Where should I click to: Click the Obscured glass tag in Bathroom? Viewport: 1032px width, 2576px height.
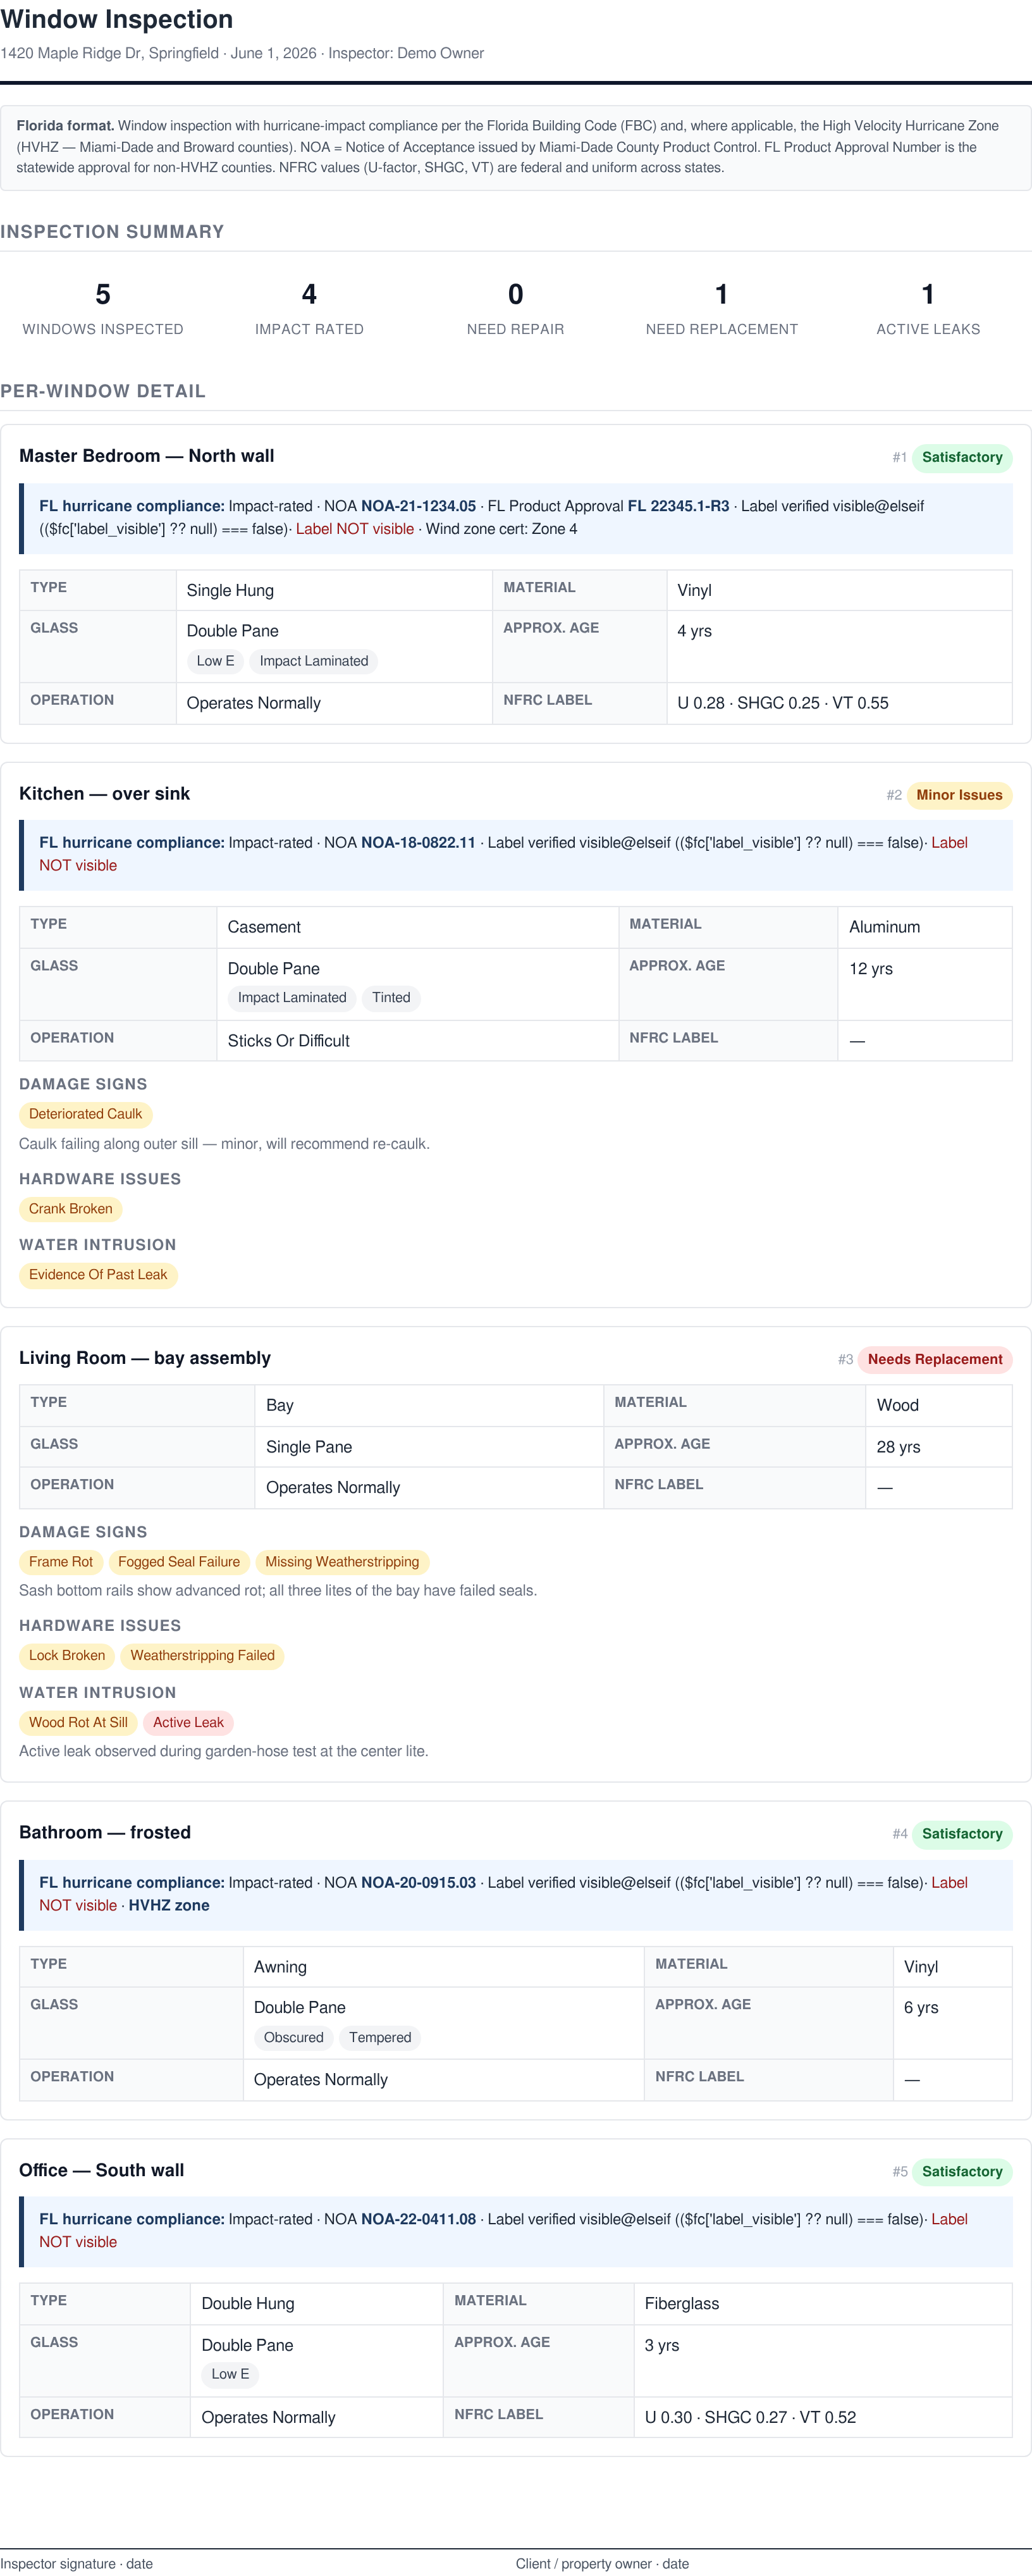tap(294, 2038)
